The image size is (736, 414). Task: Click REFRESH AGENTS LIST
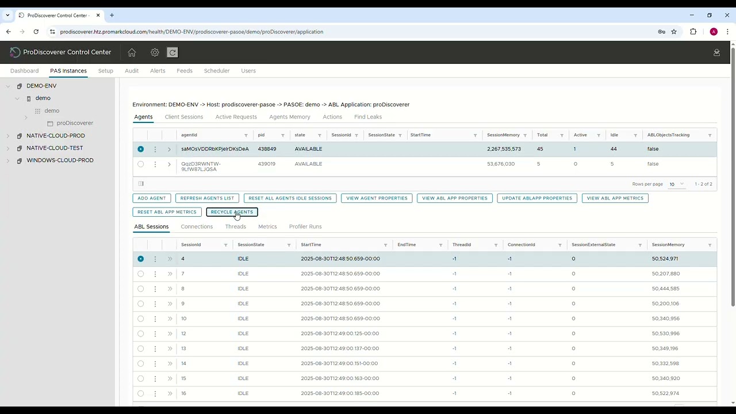click(x=207, y=198)
